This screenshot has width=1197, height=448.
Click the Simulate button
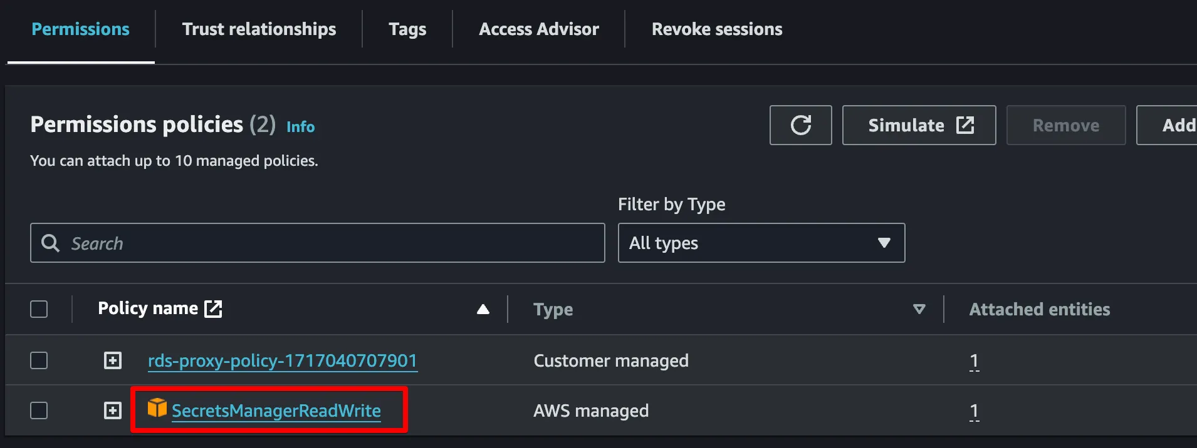tap(919, 125)
